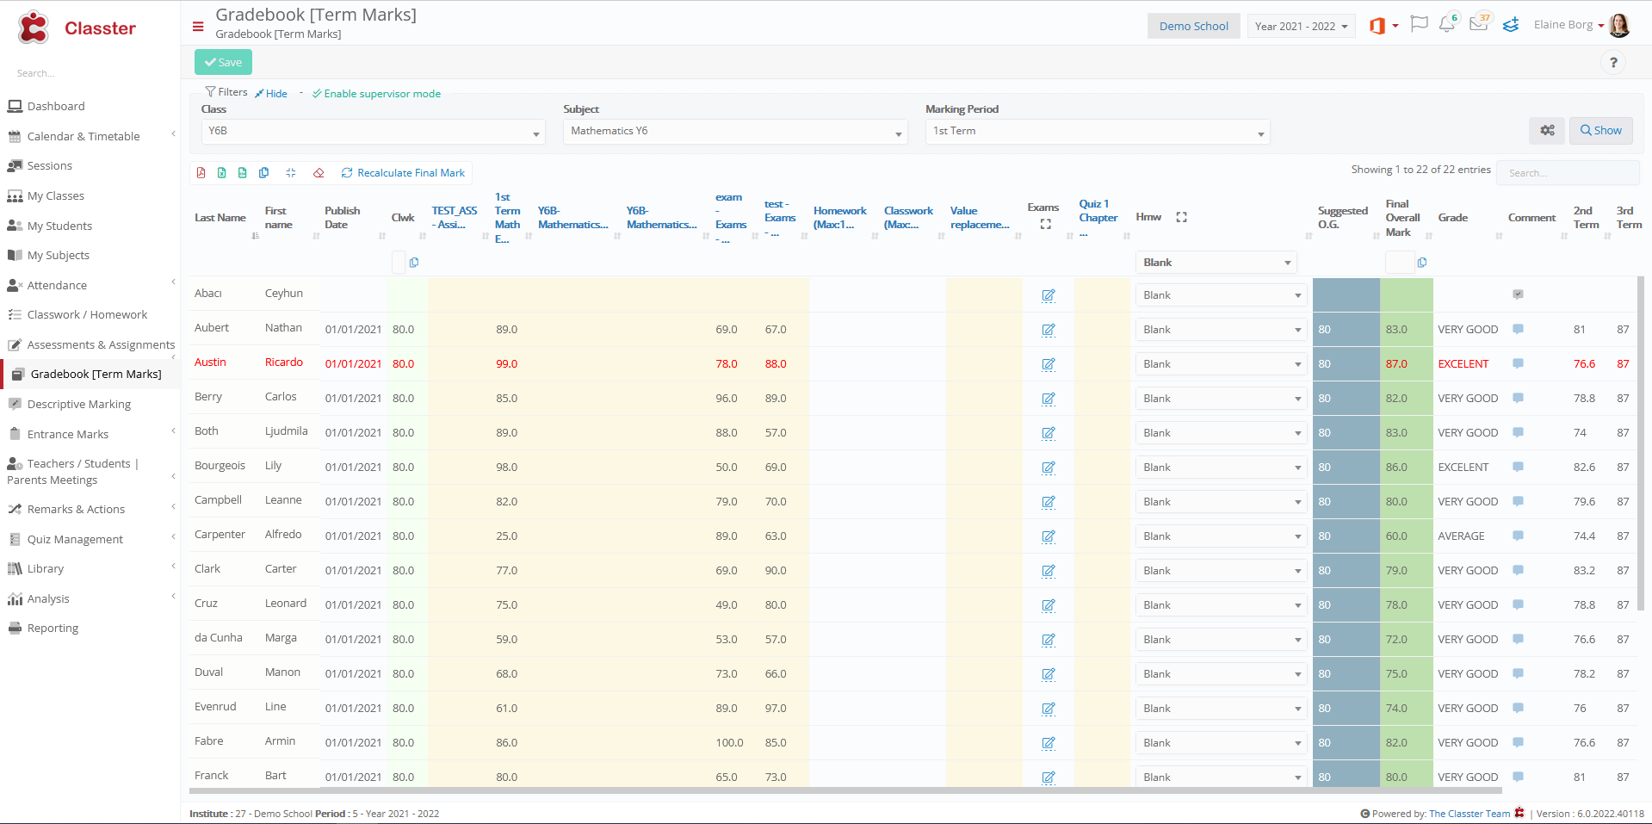This screenshot has width=1652, height=824.
Task: Open the Year 2021 - 2022 selector
Action: coord(1300,25)
